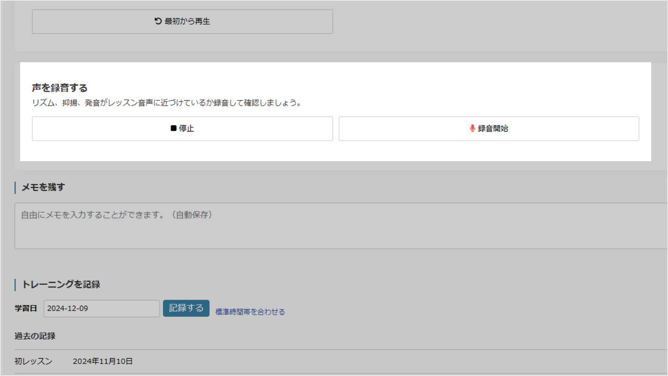The width and height of the screenshot is (668, 376).
Task: Click the 学習日 date field
Action: tap(102, 308)
